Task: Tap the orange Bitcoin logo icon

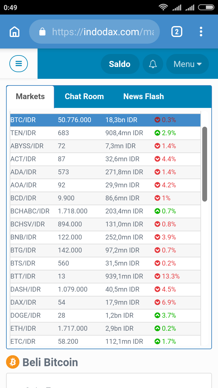Action: tap(13, 362)
